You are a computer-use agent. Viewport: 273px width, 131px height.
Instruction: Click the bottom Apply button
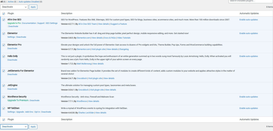click(33, 127)
